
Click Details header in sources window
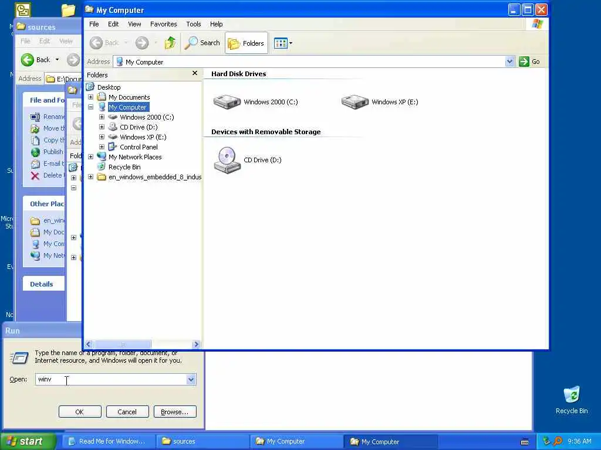[x=42, y=284]
